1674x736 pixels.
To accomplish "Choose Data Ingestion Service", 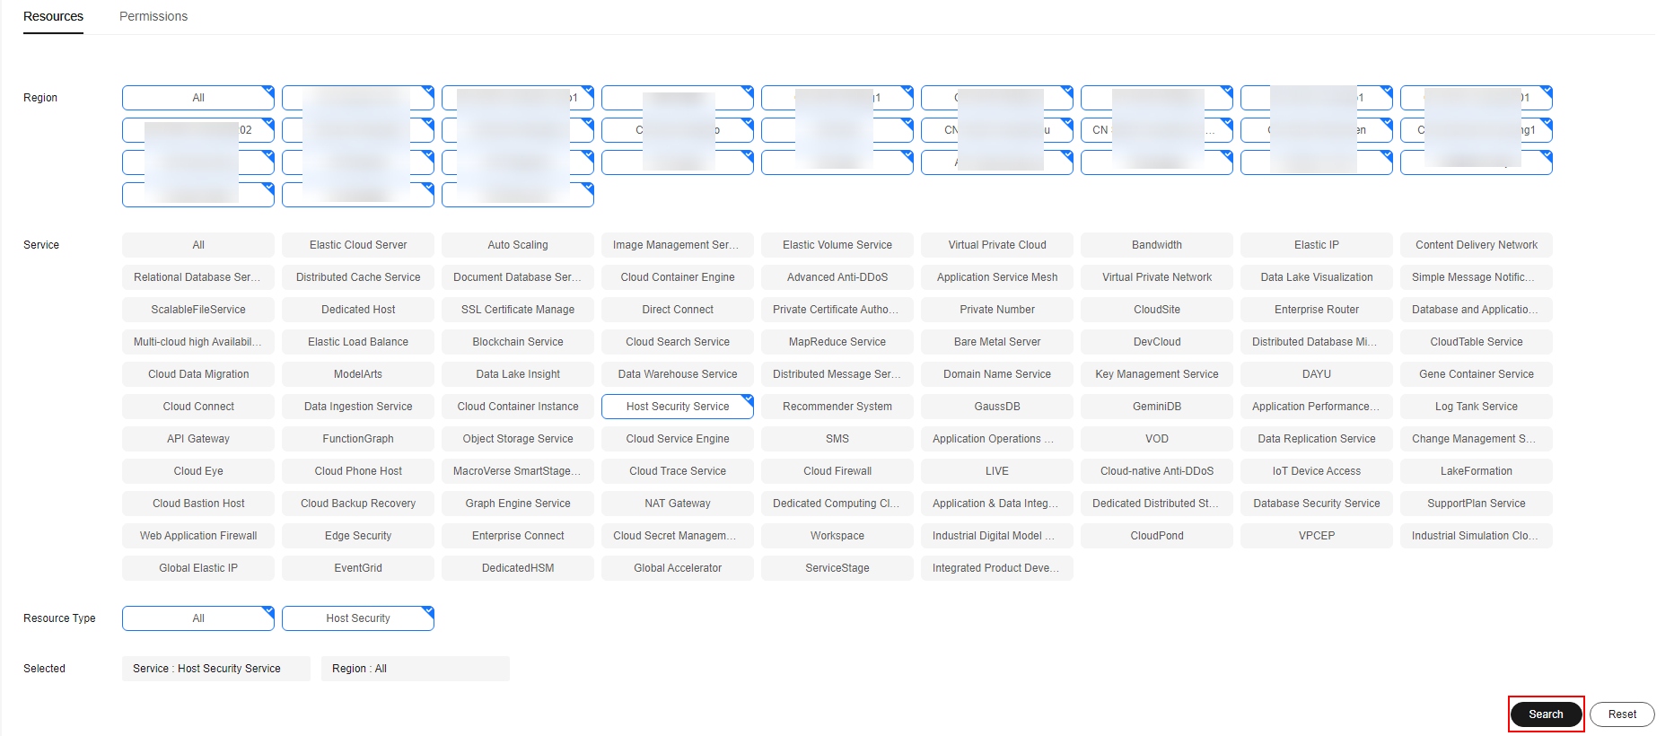I will tap(358, 407).
